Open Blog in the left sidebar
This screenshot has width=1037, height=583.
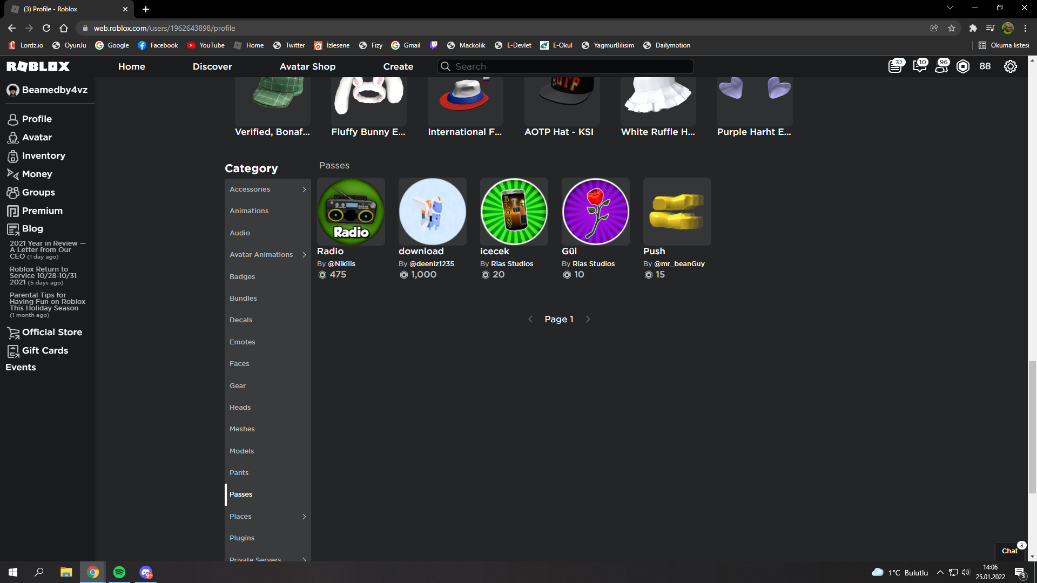pos(32,228)
